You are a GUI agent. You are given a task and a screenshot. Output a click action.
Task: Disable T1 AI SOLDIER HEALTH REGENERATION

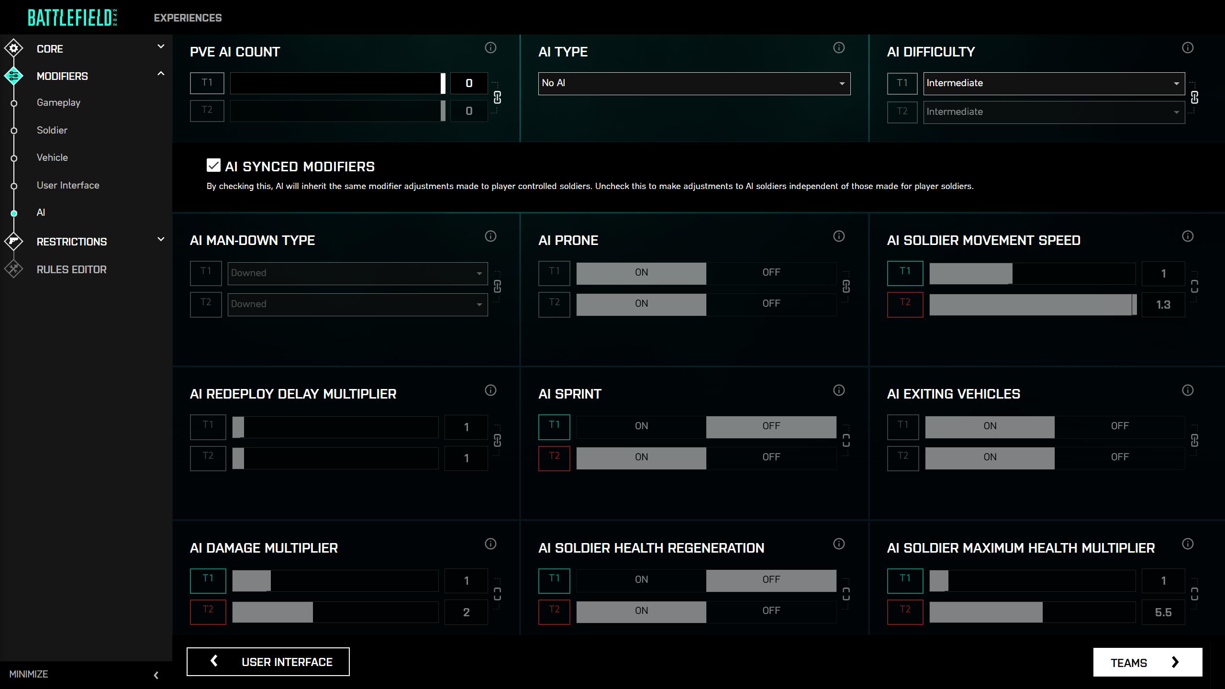[771, 579]
